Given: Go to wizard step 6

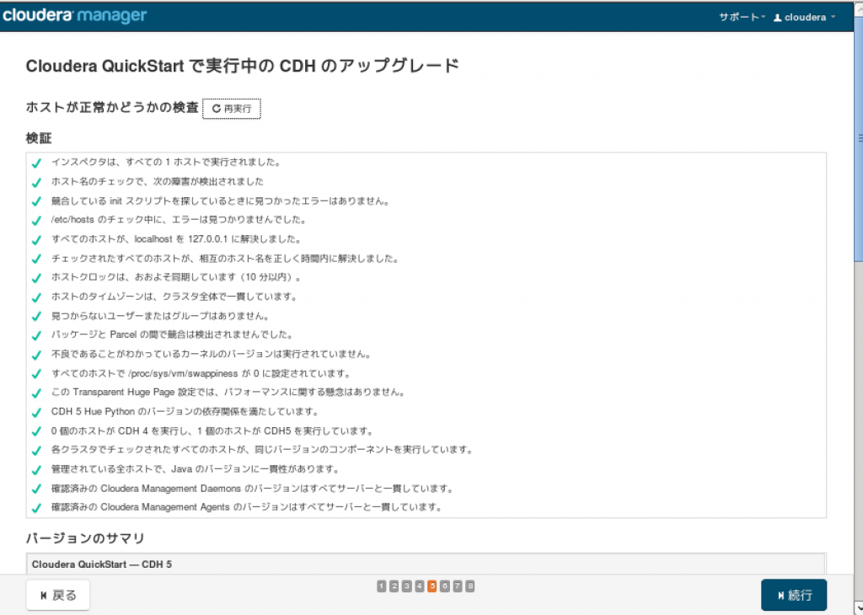Looking at the screenshot, I should (445, 586).
